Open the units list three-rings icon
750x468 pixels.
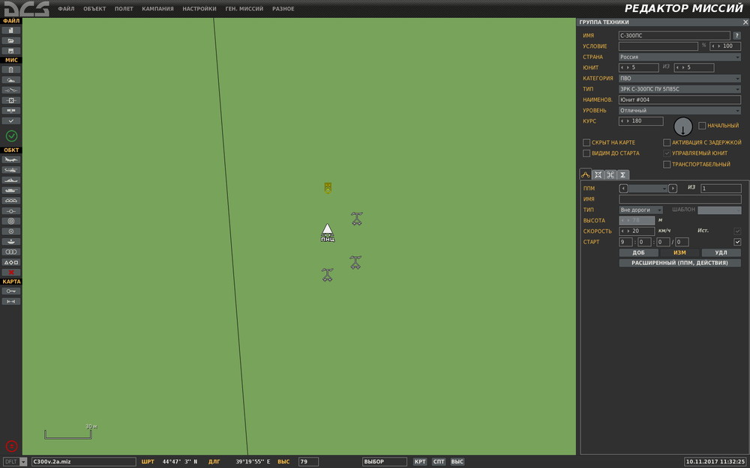(x=11, y=252)
